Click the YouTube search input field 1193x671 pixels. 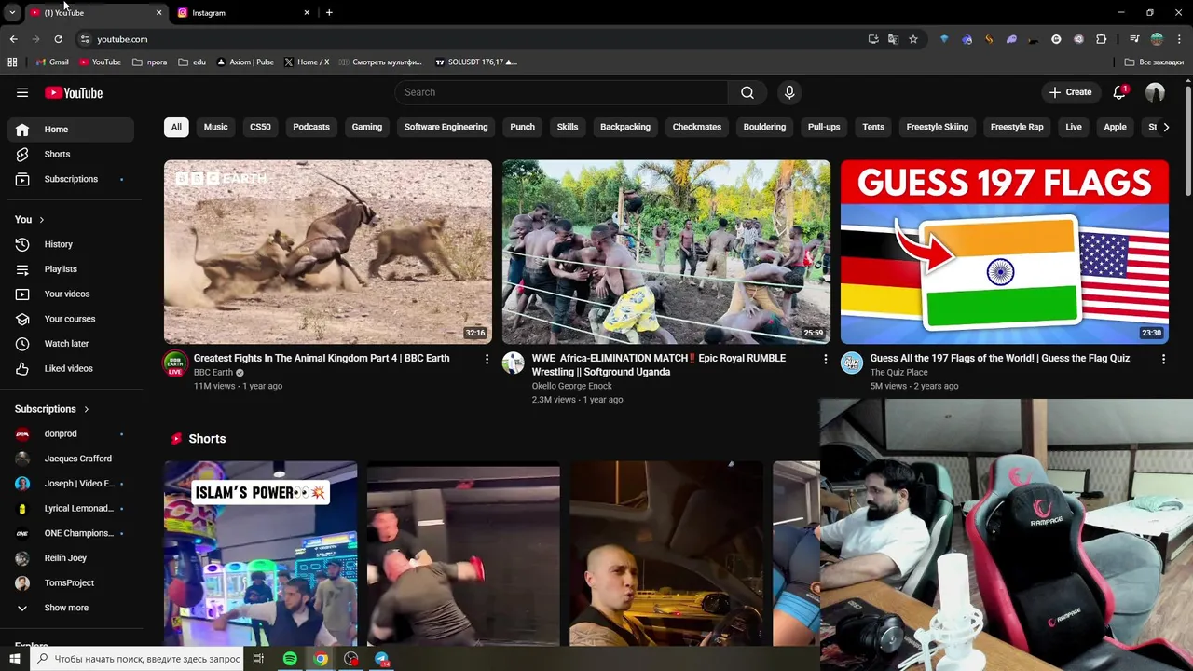[x=561, y=92]
